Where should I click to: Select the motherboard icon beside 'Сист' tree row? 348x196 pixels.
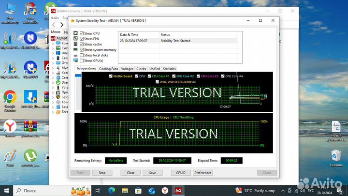click(58, 48)
